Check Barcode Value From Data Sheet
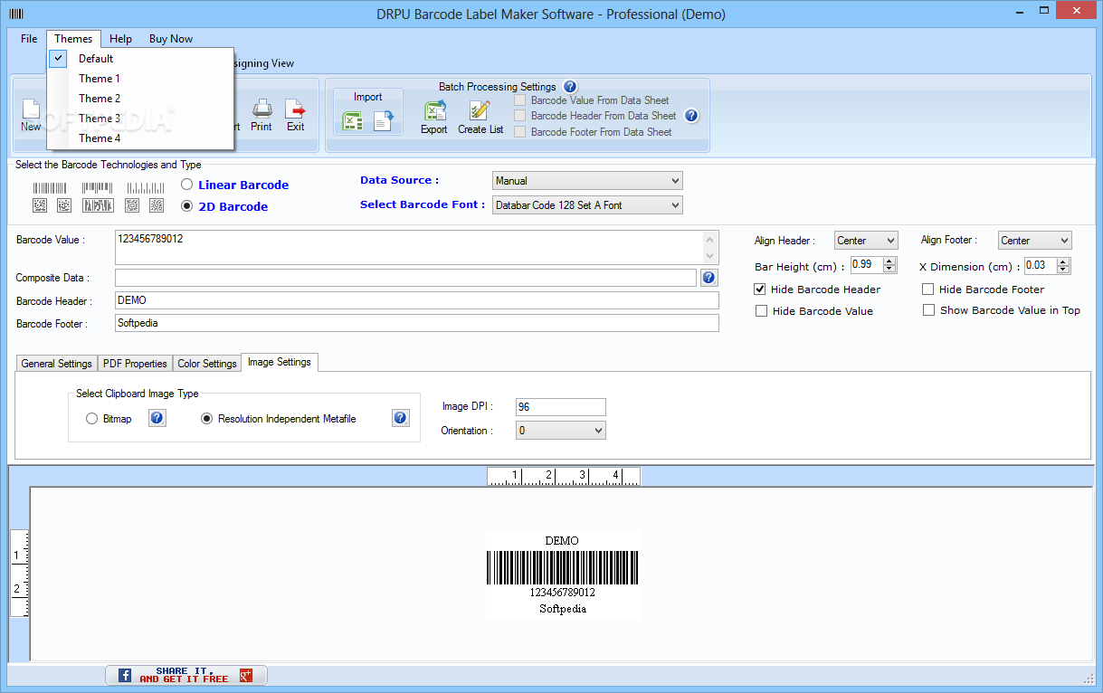 (x=519, y=100)
